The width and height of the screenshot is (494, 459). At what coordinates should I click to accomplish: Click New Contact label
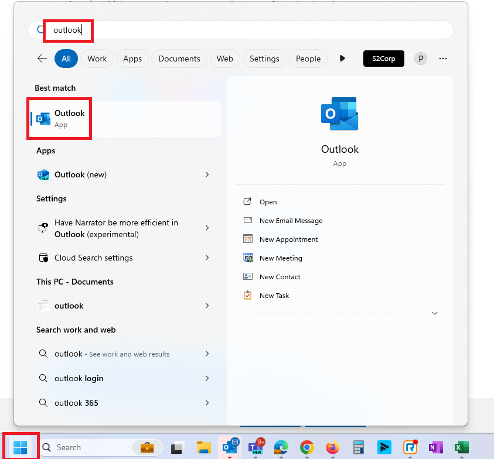click(280, 277)
